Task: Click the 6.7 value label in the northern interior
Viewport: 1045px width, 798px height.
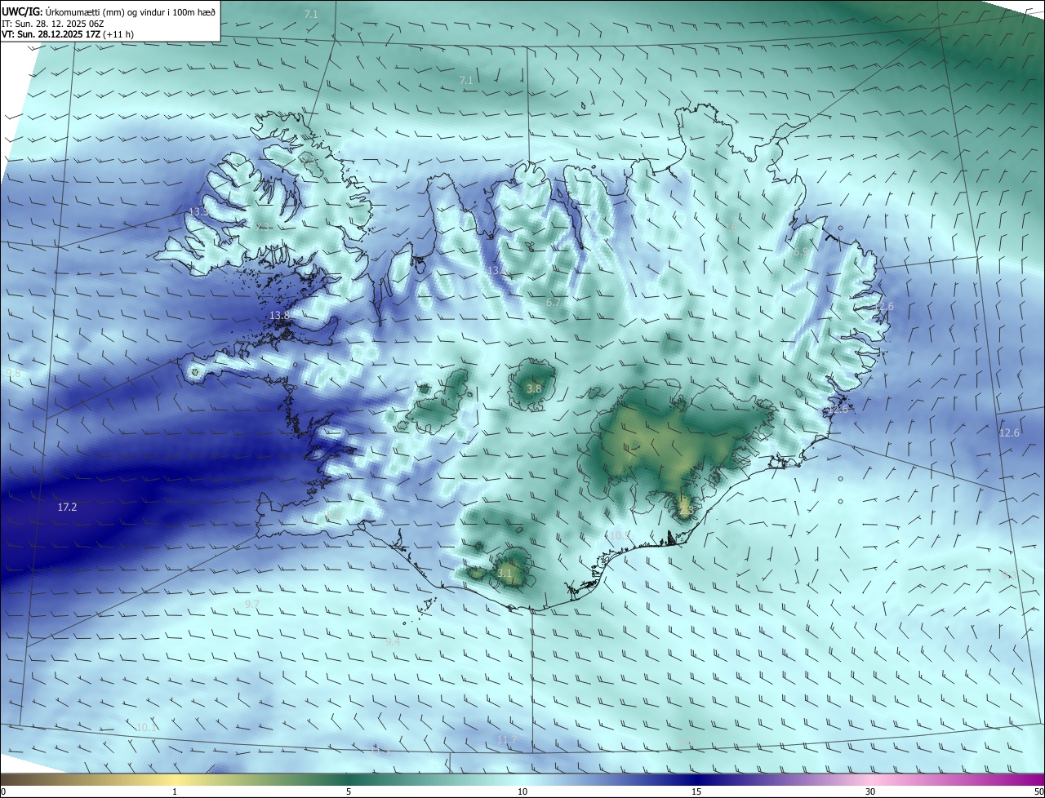Action: [554, 303]
